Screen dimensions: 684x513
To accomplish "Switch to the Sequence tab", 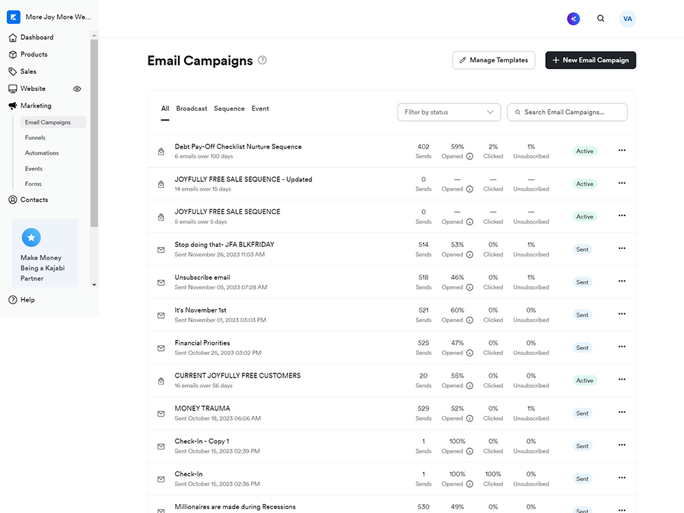I will [229, 109].
